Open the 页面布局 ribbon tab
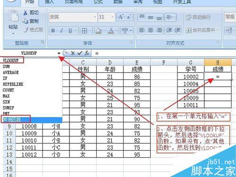 [74, 2]
